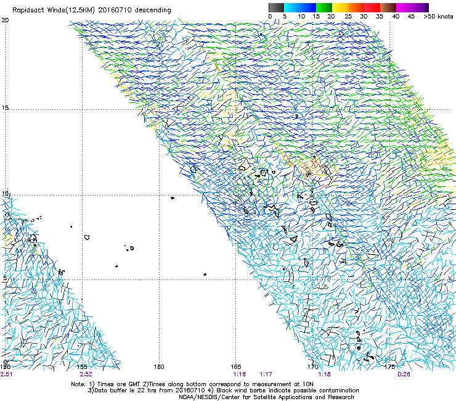Screen dimensions: 456x401
Task: Click the dark purple 45-50 knots legend segment
Action: tap(420, 7)
